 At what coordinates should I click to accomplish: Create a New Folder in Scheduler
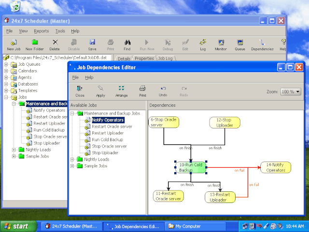(x=34, y=45)
